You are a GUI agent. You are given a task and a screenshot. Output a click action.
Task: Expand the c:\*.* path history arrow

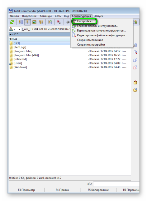(10, 34)
